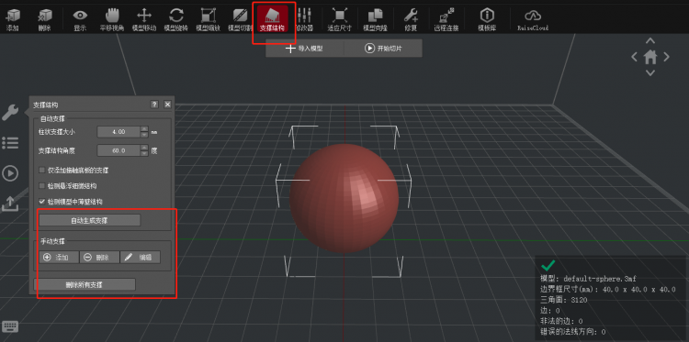This screenshot has height=342, width=689.
Task: Click the keyboard icon at bottom left
Action: click(x=10, y=326)
